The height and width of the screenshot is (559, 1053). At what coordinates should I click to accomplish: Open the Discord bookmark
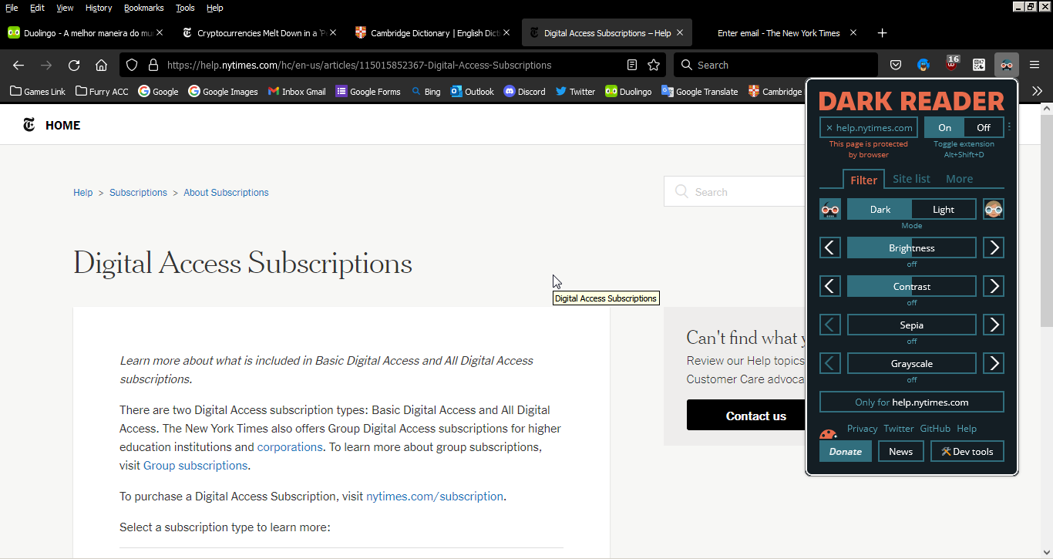[524, 91]
